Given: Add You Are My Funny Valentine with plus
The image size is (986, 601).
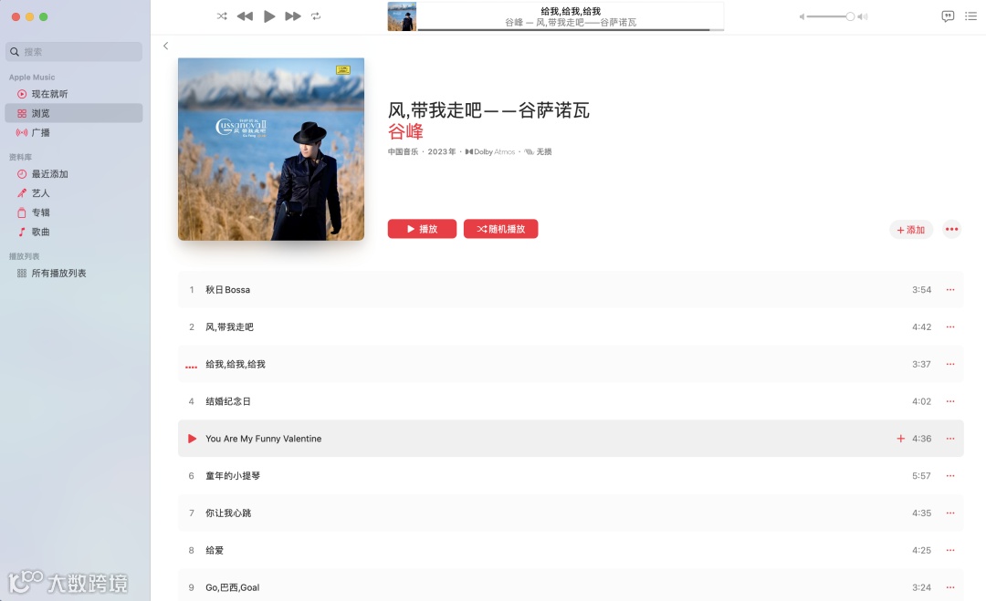Looking at the screenshot, I should pyautogui.click(x=900, y=439).
